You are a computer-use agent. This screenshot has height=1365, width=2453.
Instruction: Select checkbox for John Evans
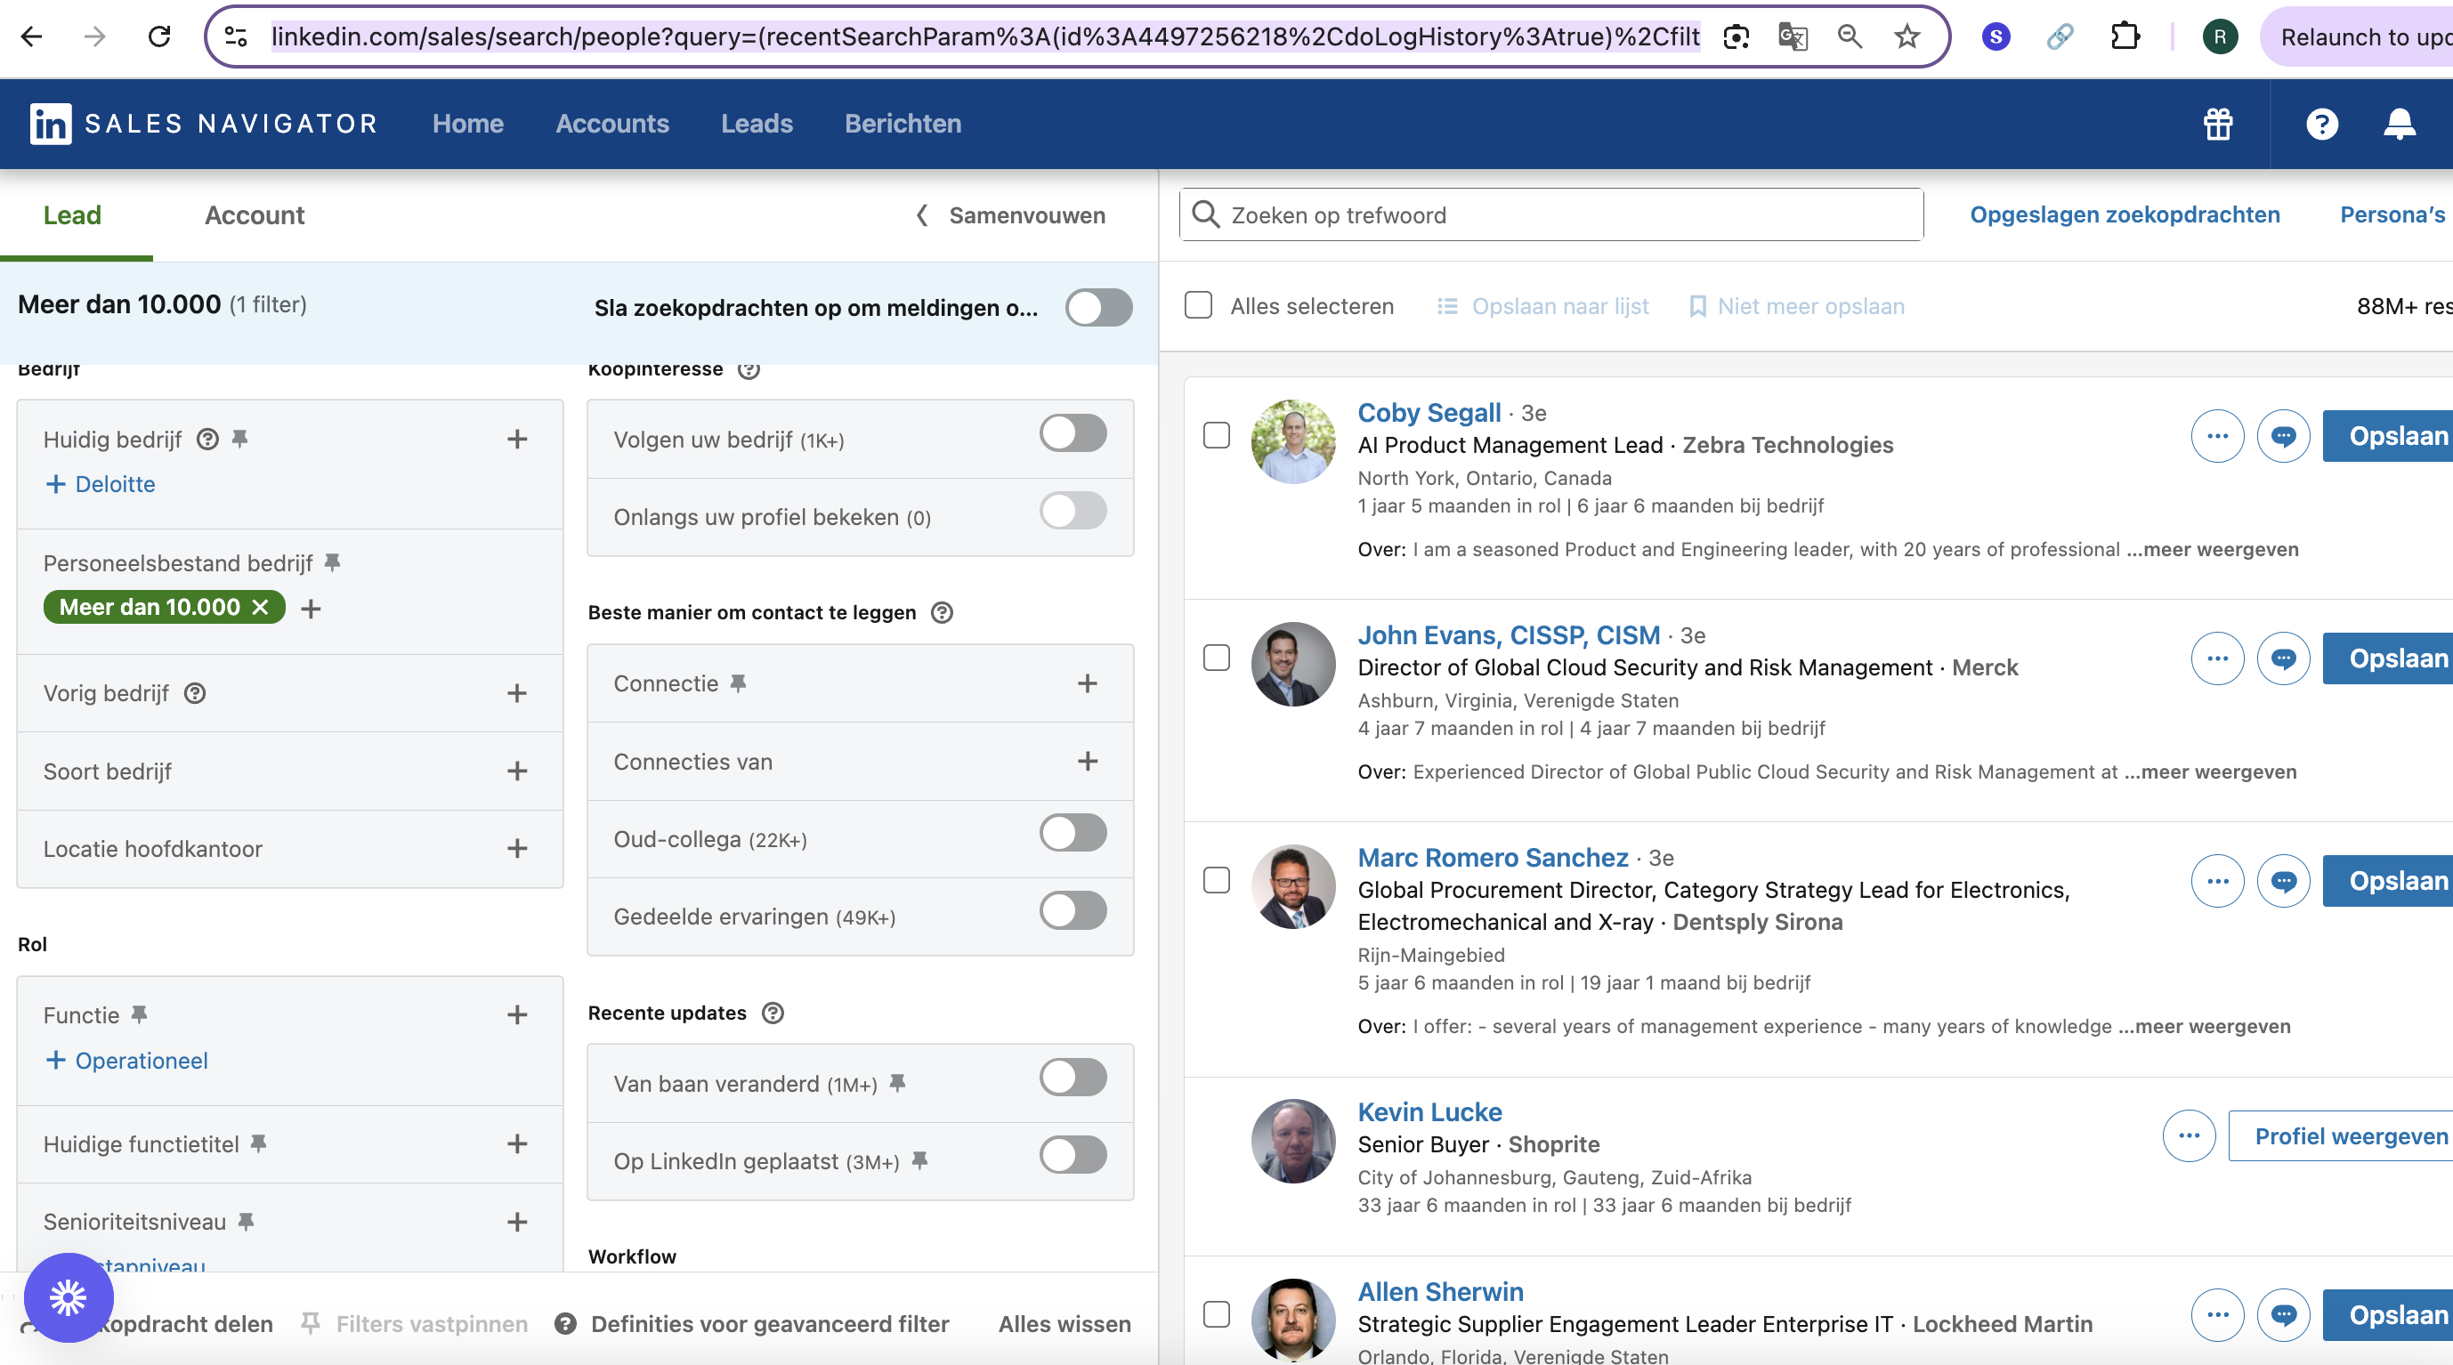tap(1216, 658)
